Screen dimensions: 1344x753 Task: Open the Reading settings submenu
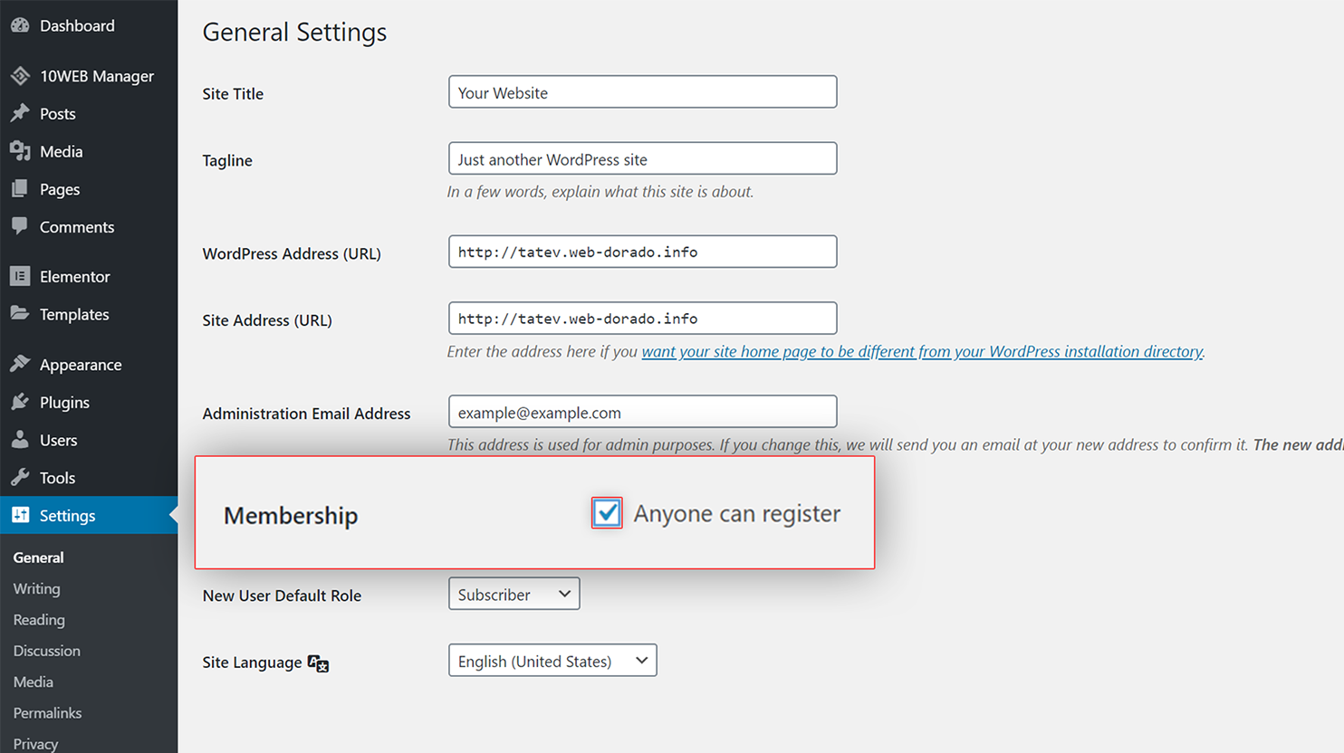pyautogui.click(x=39, y=620)
